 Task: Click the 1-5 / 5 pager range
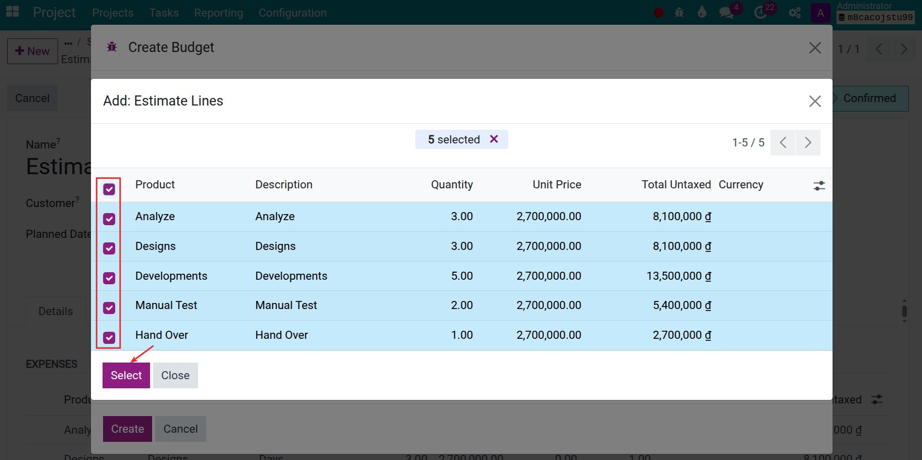pyautogui.click(x=748, y=142)
